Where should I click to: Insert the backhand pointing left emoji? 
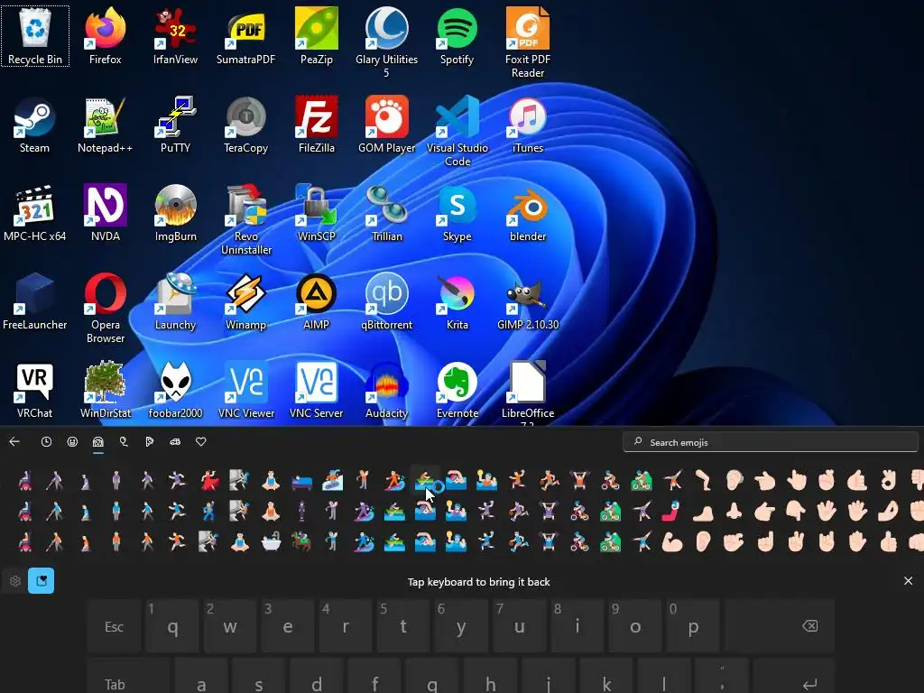(765, 480)
